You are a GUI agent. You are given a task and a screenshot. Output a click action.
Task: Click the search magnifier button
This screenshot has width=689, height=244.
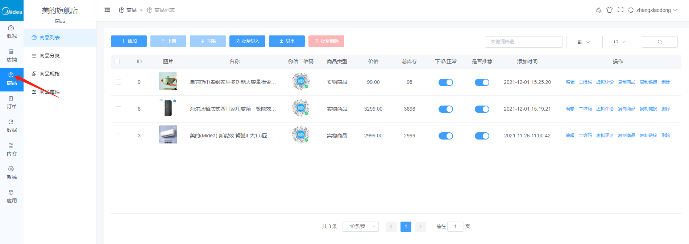[660, 42]
